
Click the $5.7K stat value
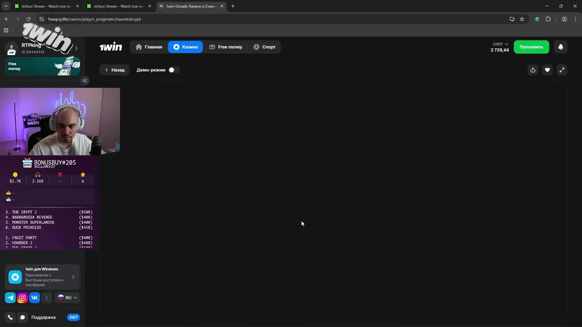(15, 181)
